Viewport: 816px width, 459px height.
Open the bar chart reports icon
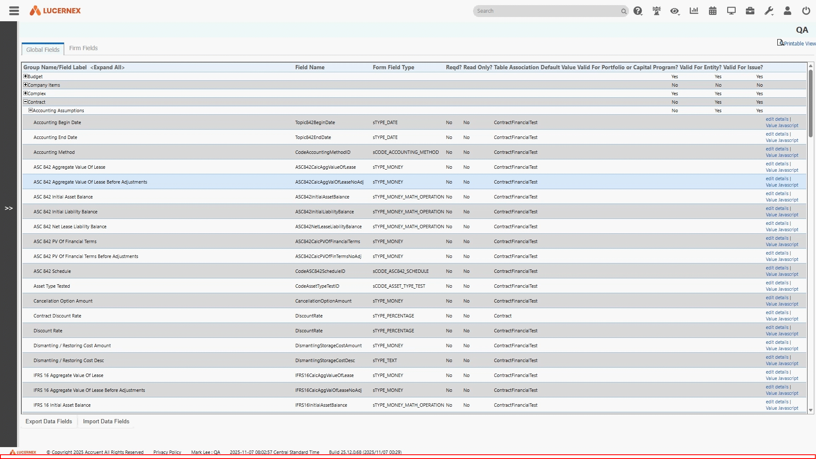[x=694, y=11]
